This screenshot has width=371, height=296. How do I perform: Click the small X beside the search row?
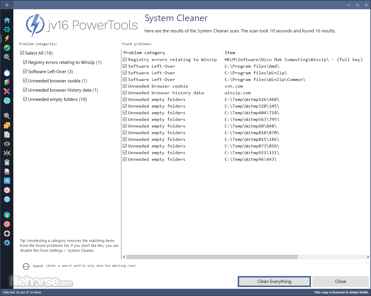tap(367, 263)
